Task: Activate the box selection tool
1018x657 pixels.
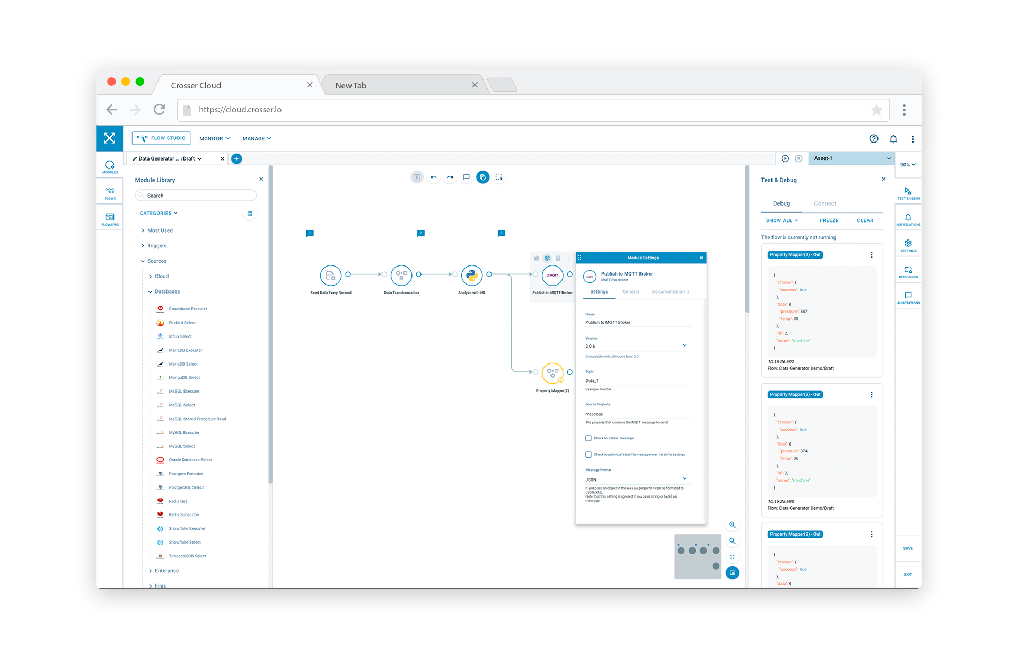Action: 499,177
